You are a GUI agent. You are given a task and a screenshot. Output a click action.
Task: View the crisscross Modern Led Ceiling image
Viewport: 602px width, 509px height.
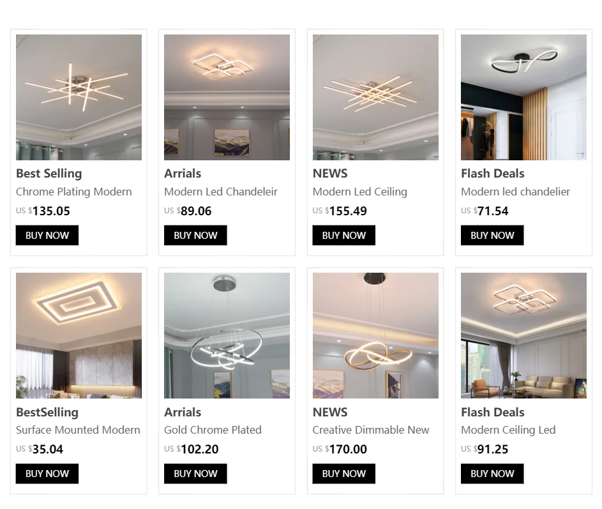[375, 97]
